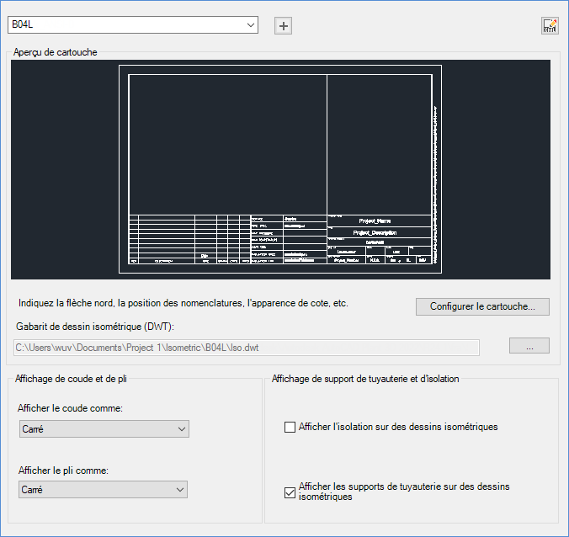Image resolution: width=569 pixels, height=537 pixels.
Task: Open the B04L style dropdown
Action: coord(133,24)
